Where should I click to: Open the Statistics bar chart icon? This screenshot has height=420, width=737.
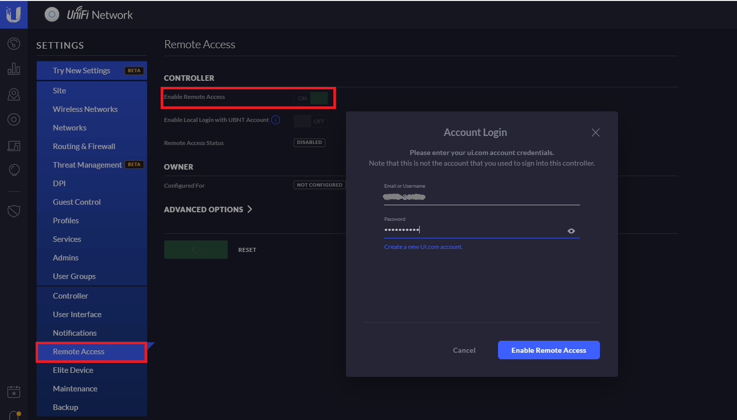(x=14, y=69)
